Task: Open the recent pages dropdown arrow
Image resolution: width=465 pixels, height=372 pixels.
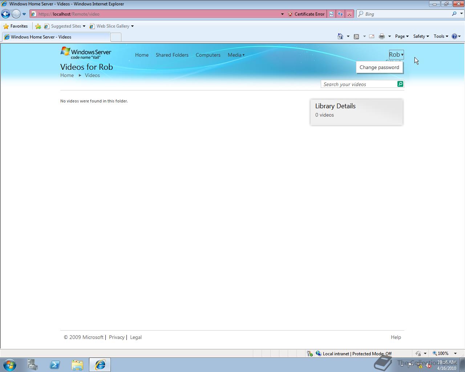Action: click(24, 14)
